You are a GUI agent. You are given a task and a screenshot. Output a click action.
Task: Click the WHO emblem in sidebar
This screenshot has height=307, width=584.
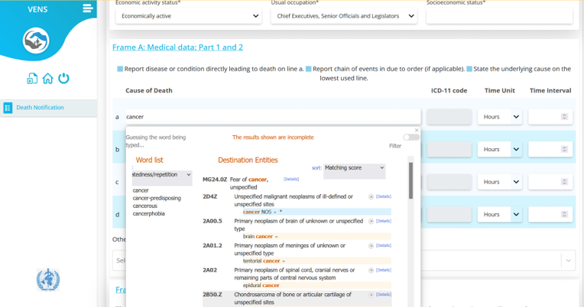coord(48,280)
